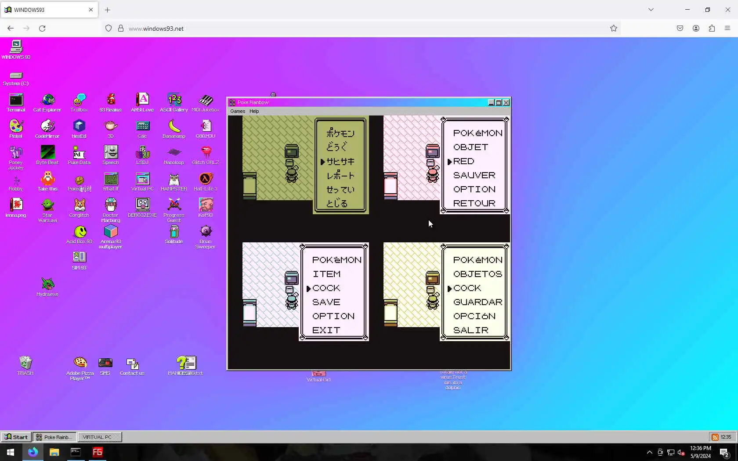Viewport: 738px width, 461px height.
Task: Select the Robby desktop icon
Action: [x=16, y=182]
